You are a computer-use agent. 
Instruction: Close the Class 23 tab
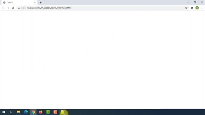(35, 3)
